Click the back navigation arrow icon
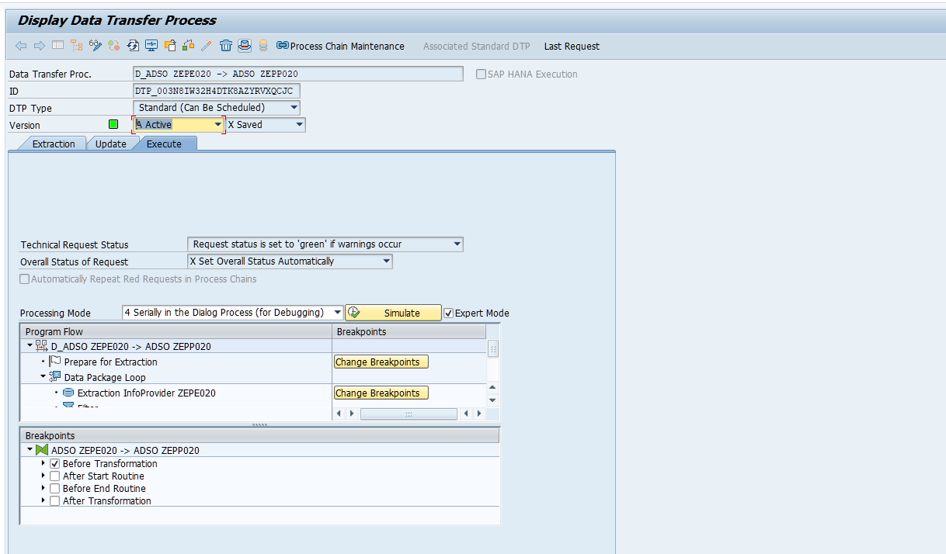This screenshot has height=554, width=946. click(x=21, y=46)
